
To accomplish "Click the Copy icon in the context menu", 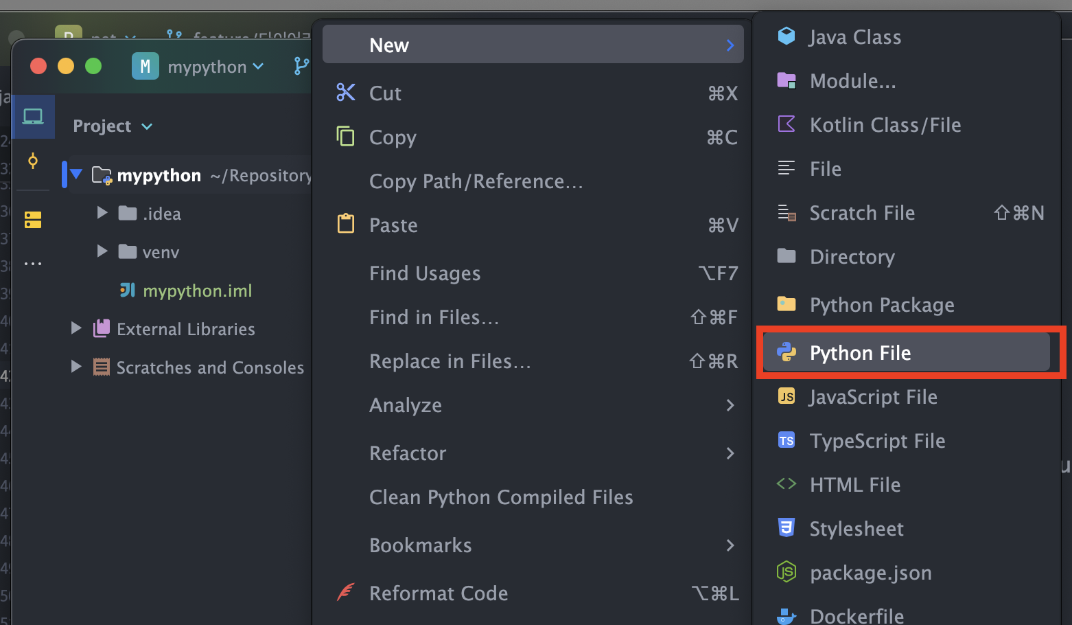I will [346, 137].
